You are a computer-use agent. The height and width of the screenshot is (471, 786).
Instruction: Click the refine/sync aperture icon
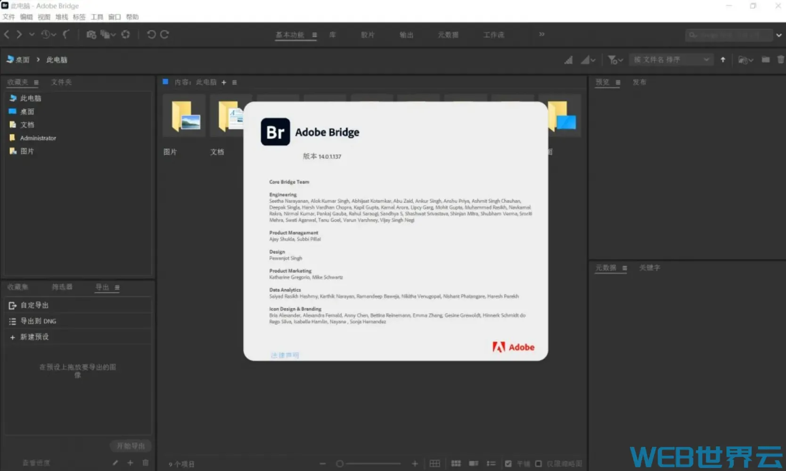pyautogui.click(x=125, y=34)
